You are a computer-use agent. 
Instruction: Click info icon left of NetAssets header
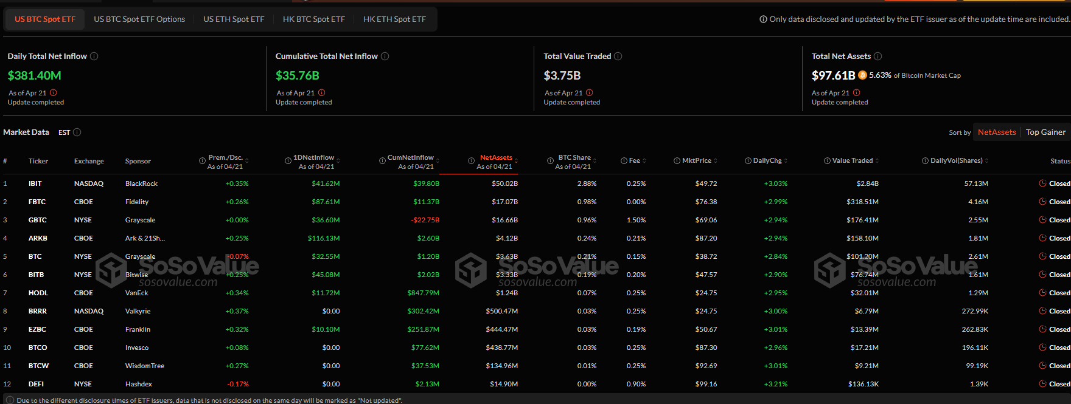click(x=471, y=161)
